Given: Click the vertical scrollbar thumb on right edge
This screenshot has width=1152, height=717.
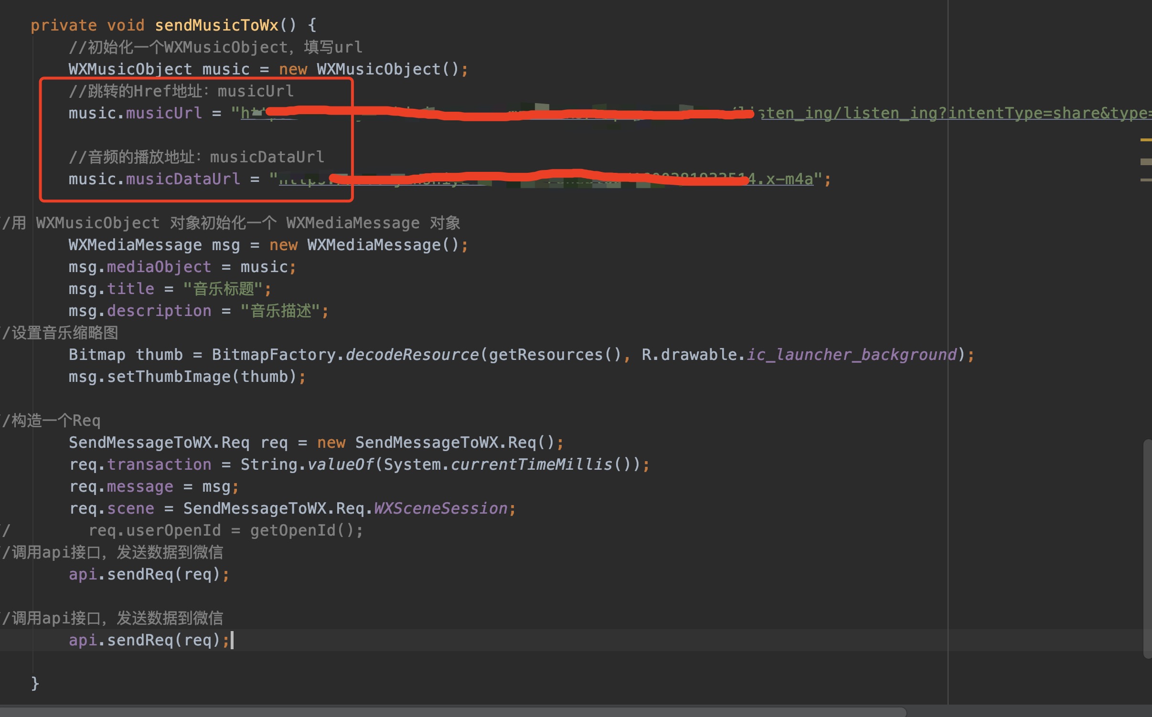Looking at the screenshot, I should [1147, 549].
